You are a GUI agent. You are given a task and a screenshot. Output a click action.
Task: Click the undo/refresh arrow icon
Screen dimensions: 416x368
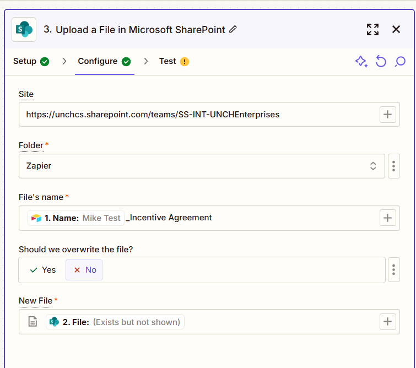tap(381, 62)
